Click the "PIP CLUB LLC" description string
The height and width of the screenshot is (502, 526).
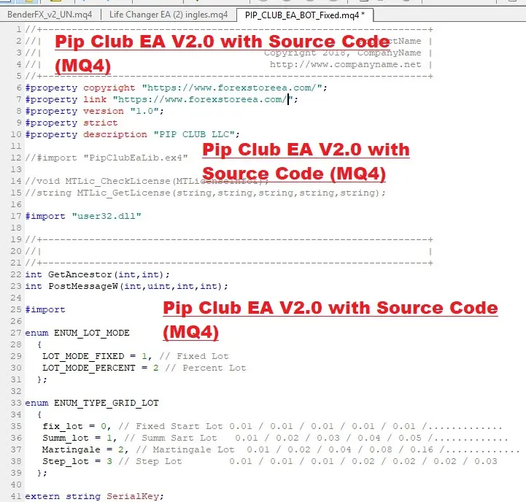point(194,134)
